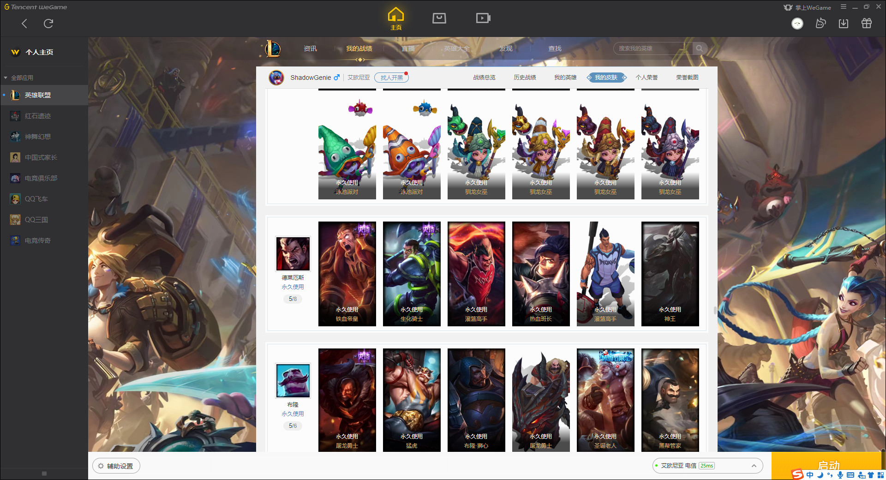This screenshot has width=886, height=480.
Task: Select the 我的皮肤 tab
Action: [606, 78]
